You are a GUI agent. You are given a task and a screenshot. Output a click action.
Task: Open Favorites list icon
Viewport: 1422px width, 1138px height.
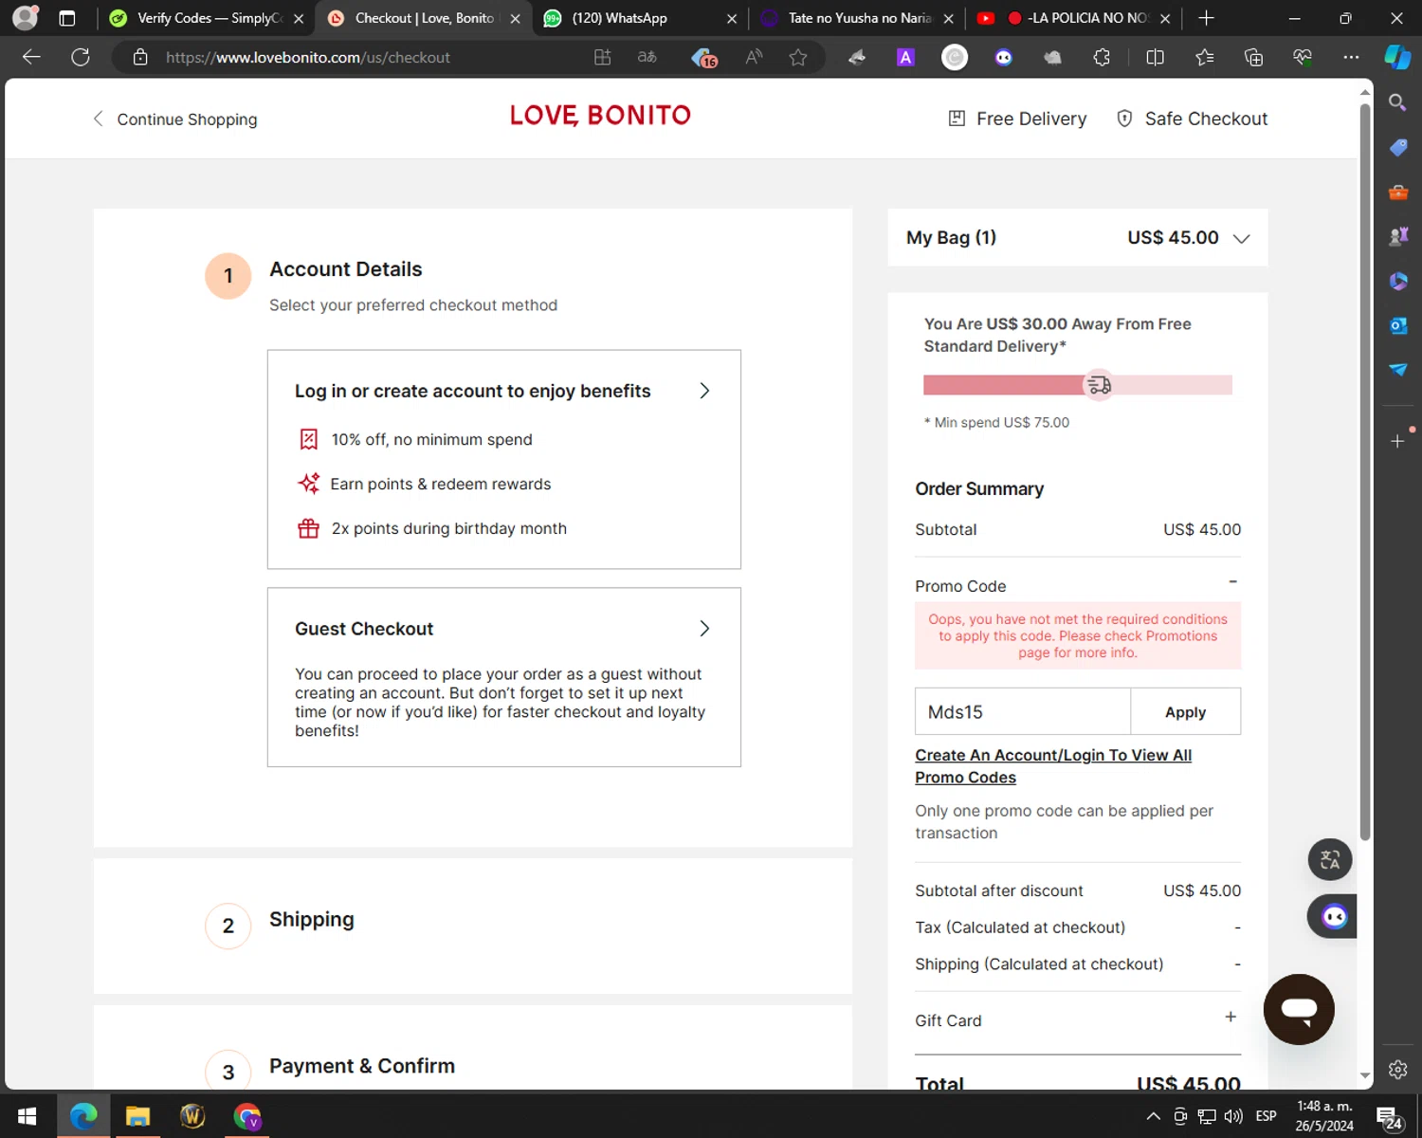pos(1204,57)
